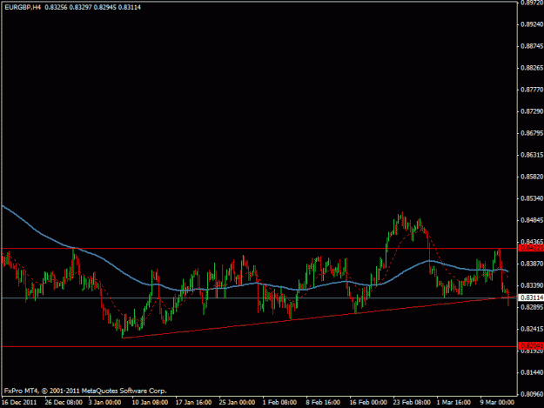This screenshot has width=544, height=408.
Task: Click price scale label 0.87770
Action: coord(532,90)
